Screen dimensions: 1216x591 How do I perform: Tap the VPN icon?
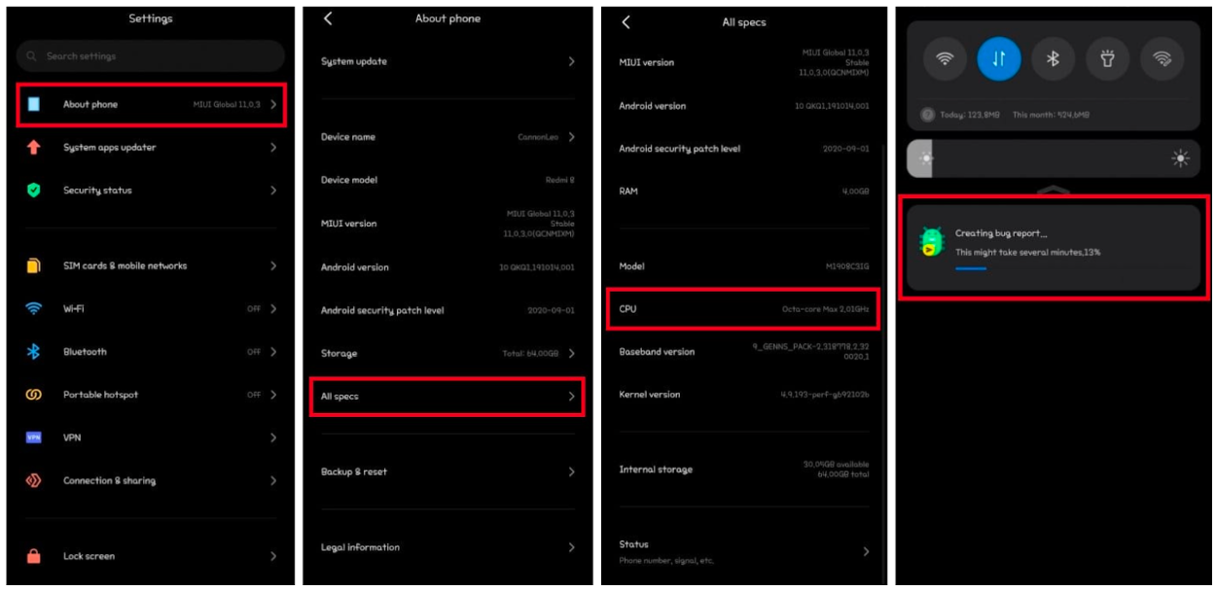(34, 437)
